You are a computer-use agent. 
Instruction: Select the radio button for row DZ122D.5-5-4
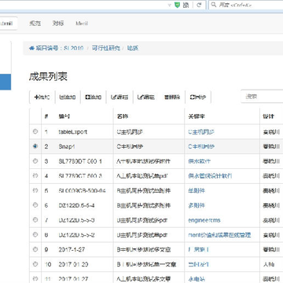pyautogui.click(x=35, y=205)
